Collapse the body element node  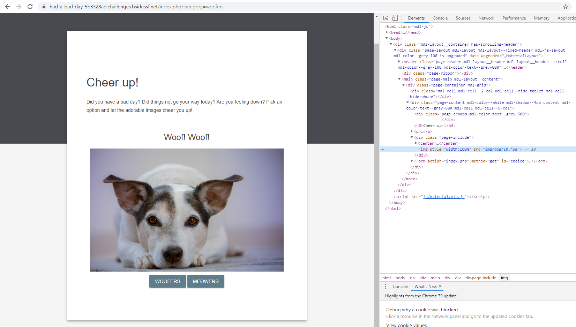(x=387, y=38)
